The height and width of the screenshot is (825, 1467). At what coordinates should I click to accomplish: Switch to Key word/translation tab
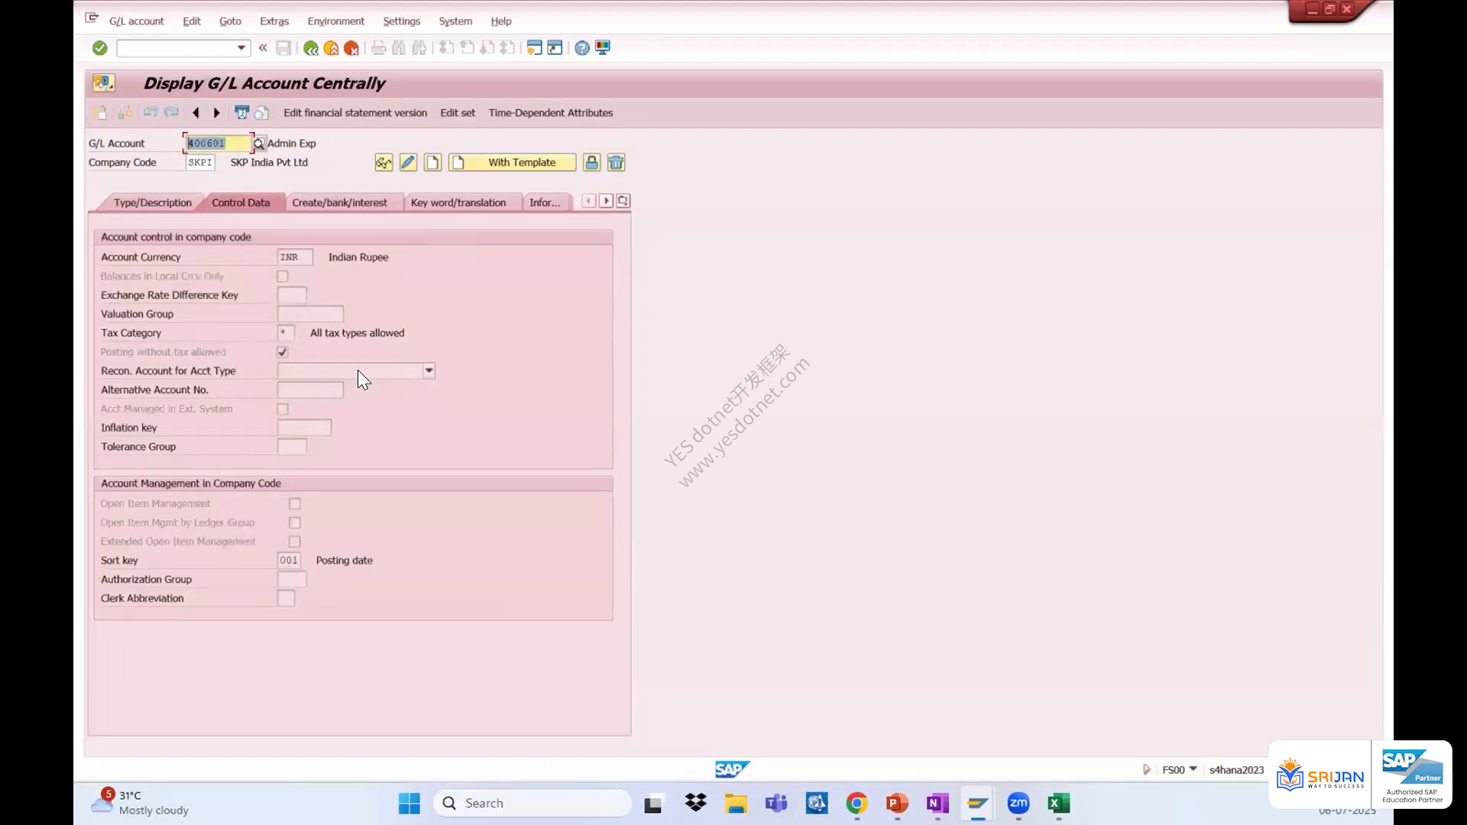pyautogui.click(x=458, y=202)
